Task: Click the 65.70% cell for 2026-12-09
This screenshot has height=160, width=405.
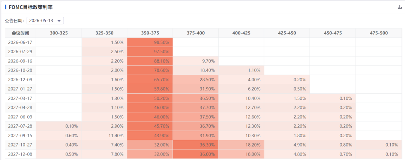Action: [150, 79]
